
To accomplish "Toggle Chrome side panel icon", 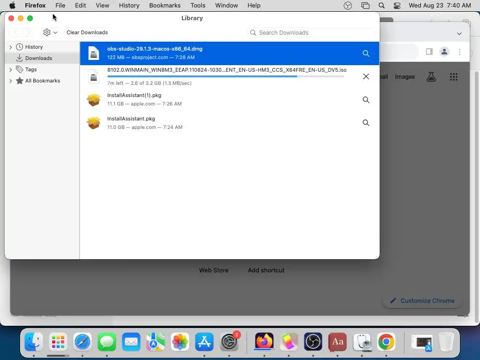I will (x=429, y=52).
